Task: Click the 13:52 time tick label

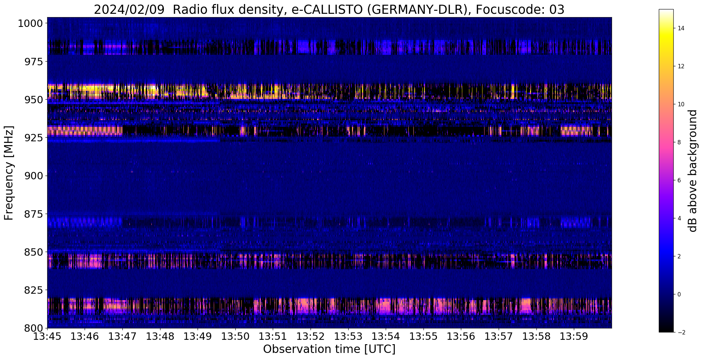Action: [x=311, y=336]
